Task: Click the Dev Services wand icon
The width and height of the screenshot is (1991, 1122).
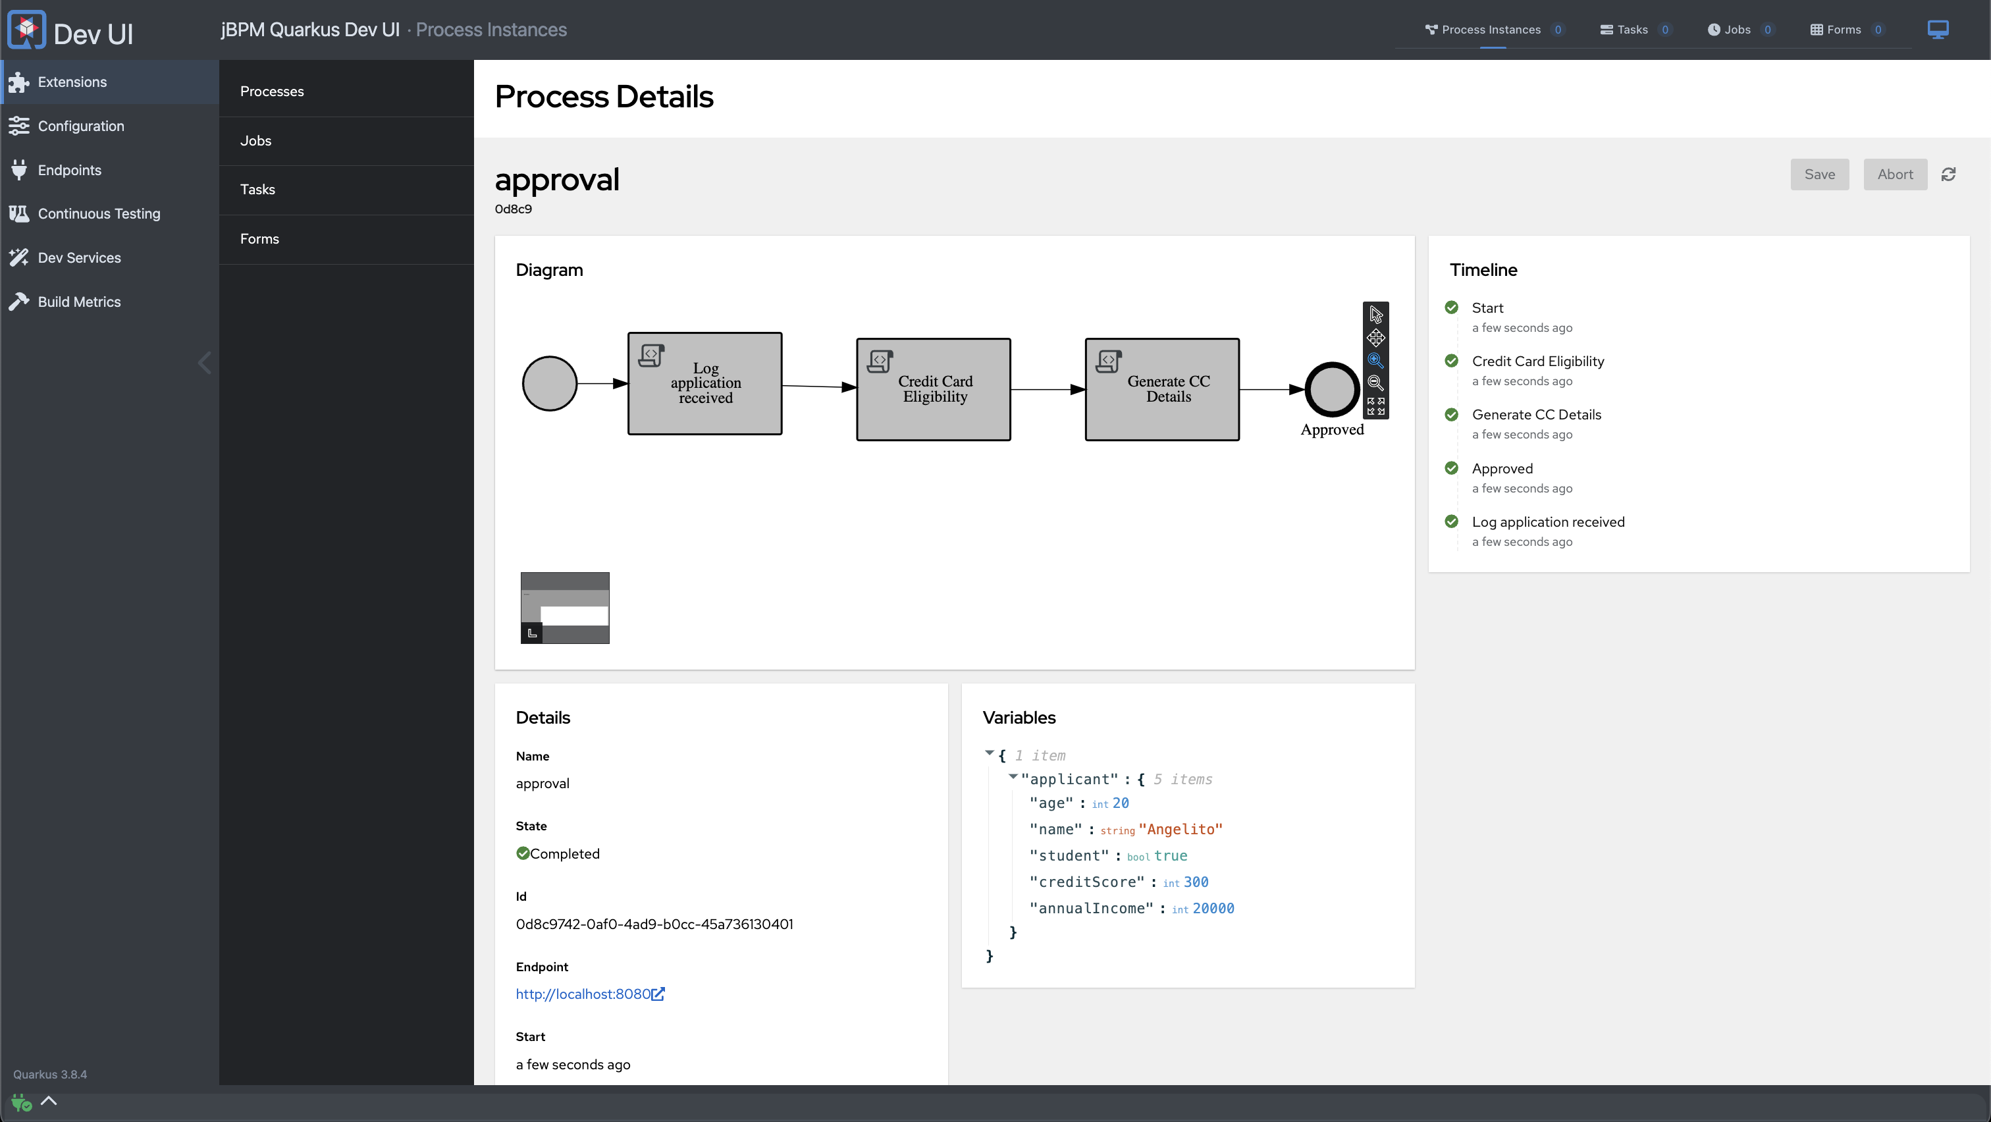Action: (18, 257)
